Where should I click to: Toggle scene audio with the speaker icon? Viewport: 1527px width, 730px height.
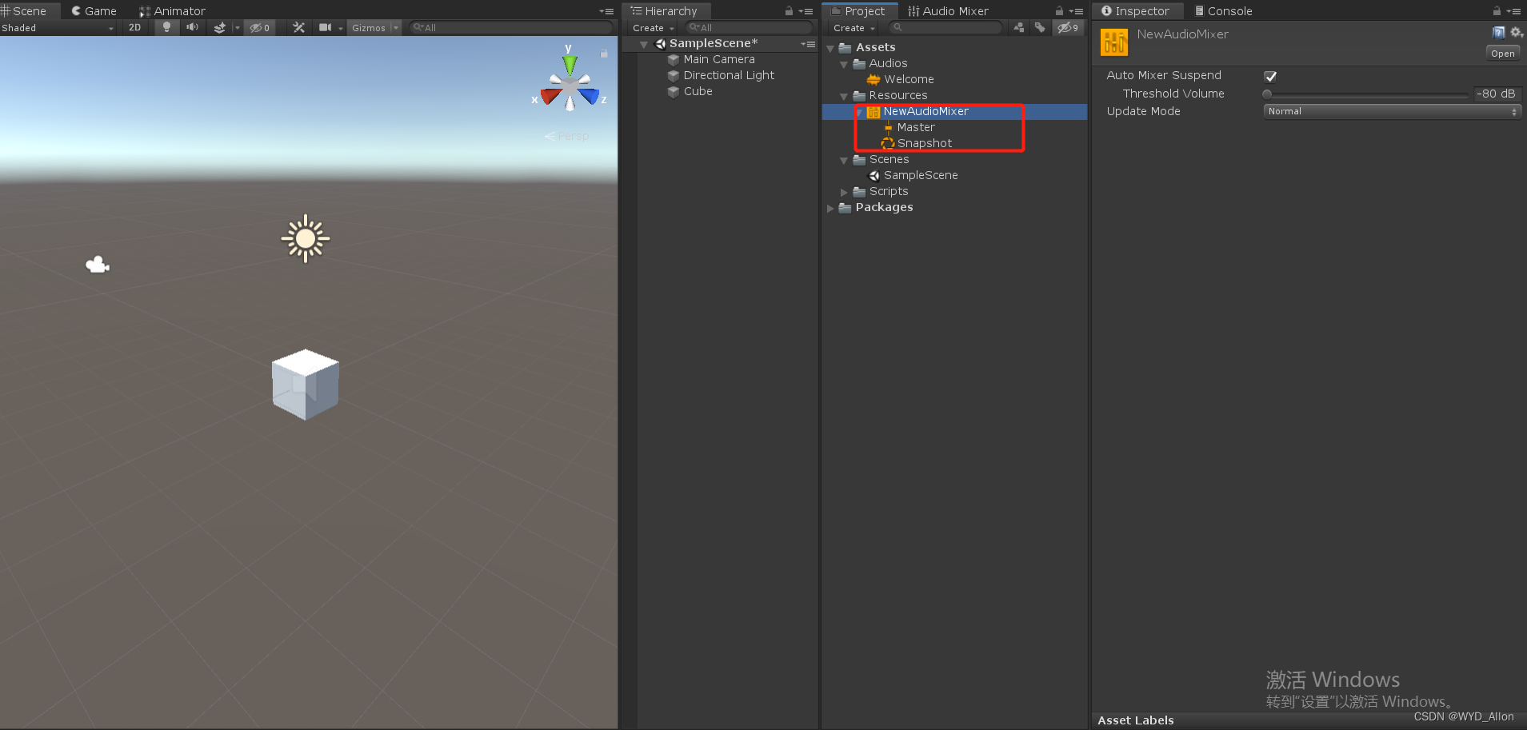pos(192,27)
